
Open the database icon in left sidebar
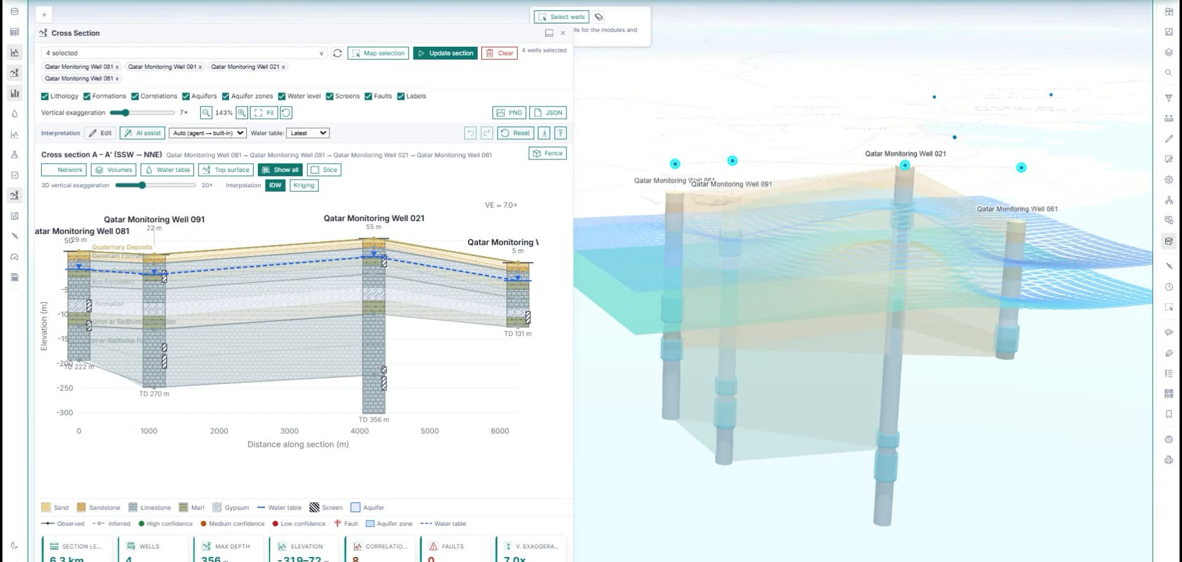[15, 12]
